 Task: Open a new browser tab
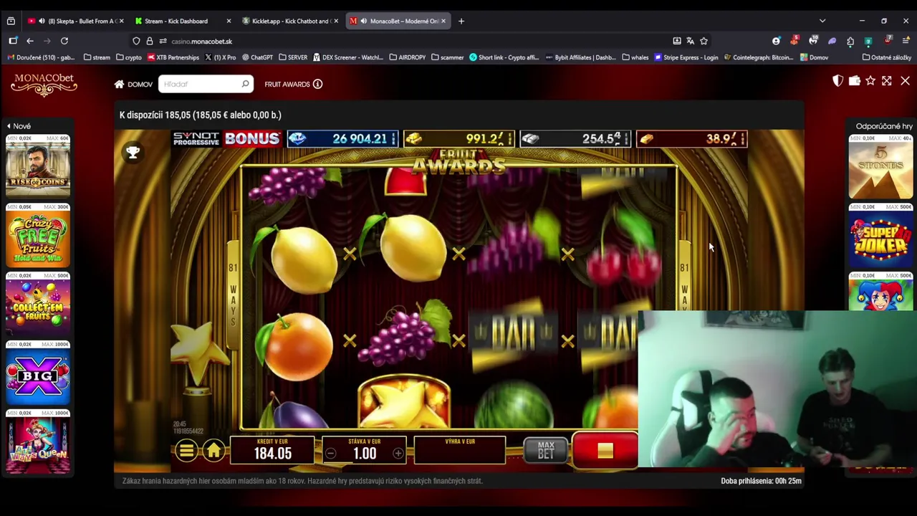pyautogui.click(x=461, y=21)
